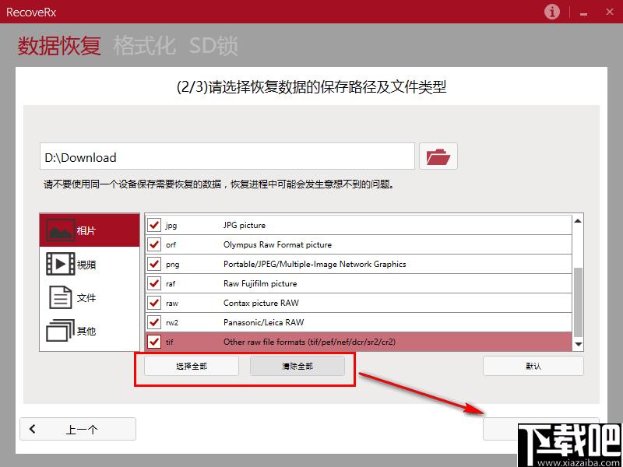
Task: Toggle the rw2 Panasonic/Leica checkbox
Action: coord(153,322)
